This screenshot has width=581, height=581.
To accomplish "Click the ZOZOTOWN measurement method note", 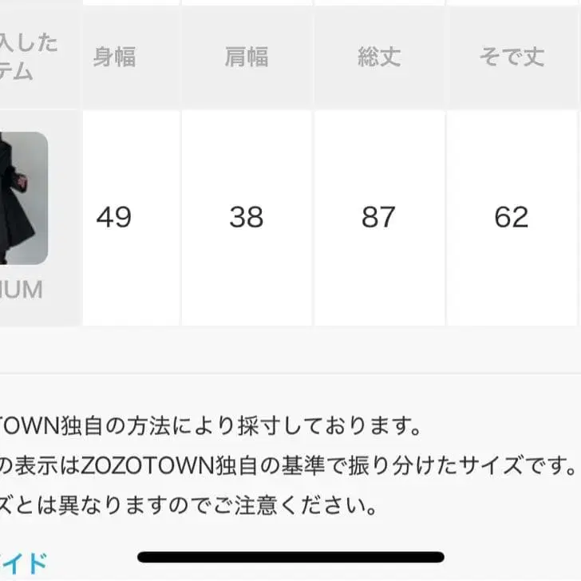I will 210,425.
